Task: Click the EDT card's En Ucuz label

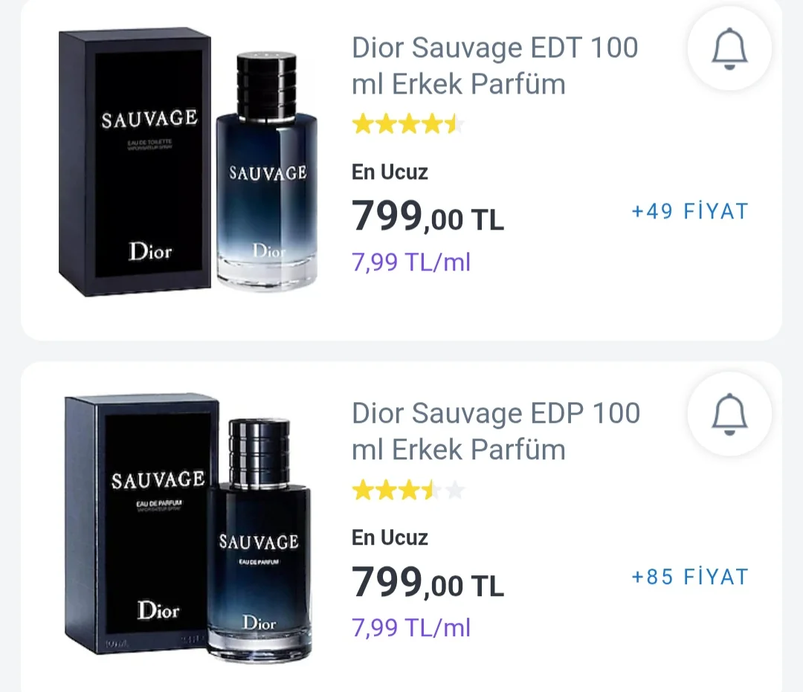Action: pyautogui.click(x=390, y=172)
